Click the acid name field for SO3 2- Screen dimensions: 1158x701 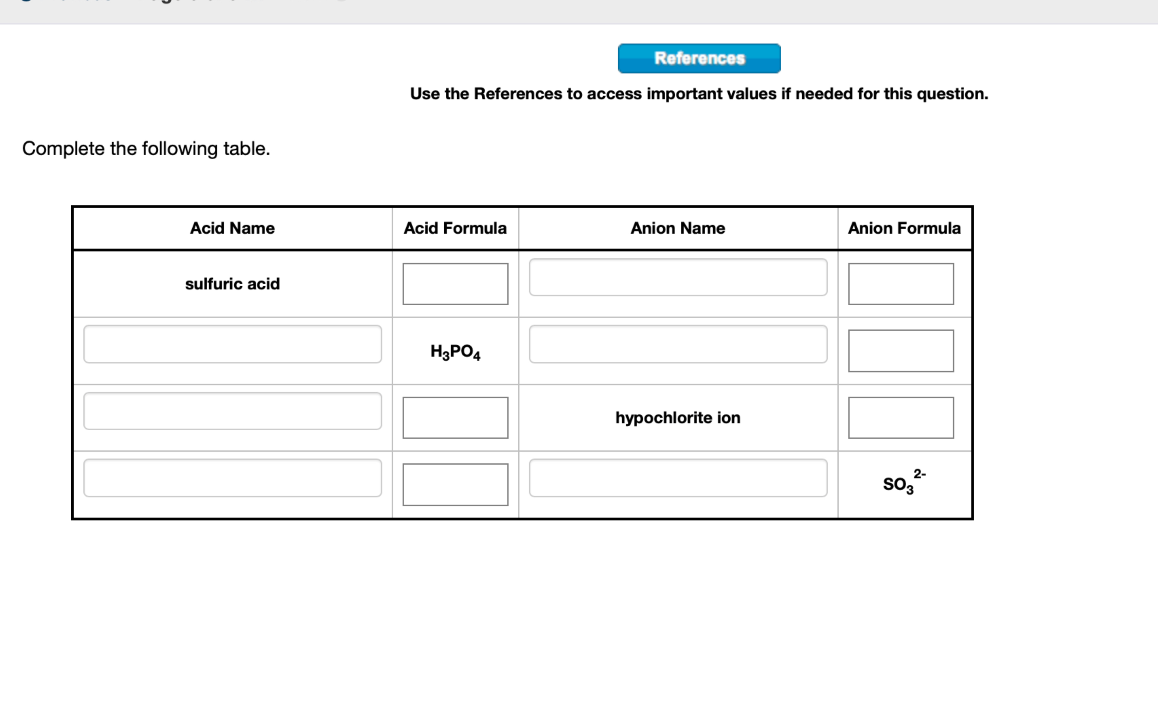[233, 478]
